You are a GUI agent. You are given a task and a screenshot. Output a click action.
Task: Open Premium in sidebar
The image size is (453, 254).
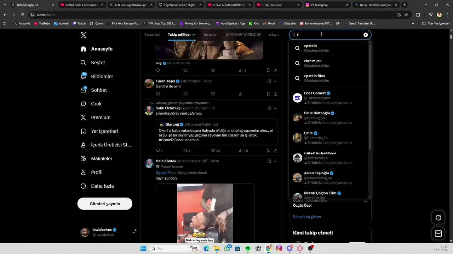pyautogui.click(x=95, y=117)
